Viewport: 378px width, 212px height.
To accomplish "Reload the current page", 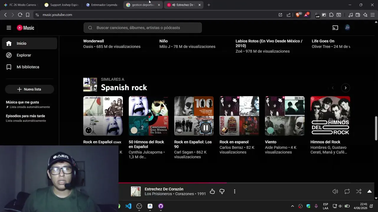I will [20, 15].
